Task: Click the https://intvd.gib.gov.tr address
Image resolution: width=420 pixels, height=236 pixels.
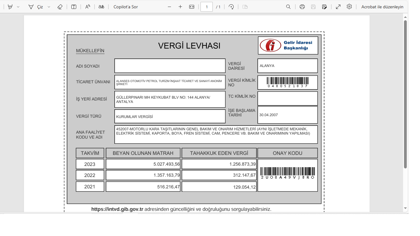Action: pos(117,209)
